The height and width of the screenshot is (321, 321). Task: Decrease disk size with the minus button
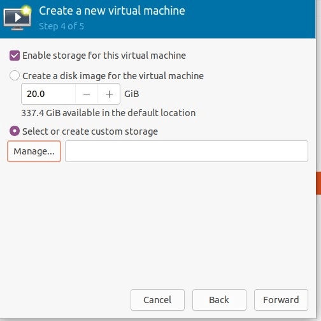(87, 94)
